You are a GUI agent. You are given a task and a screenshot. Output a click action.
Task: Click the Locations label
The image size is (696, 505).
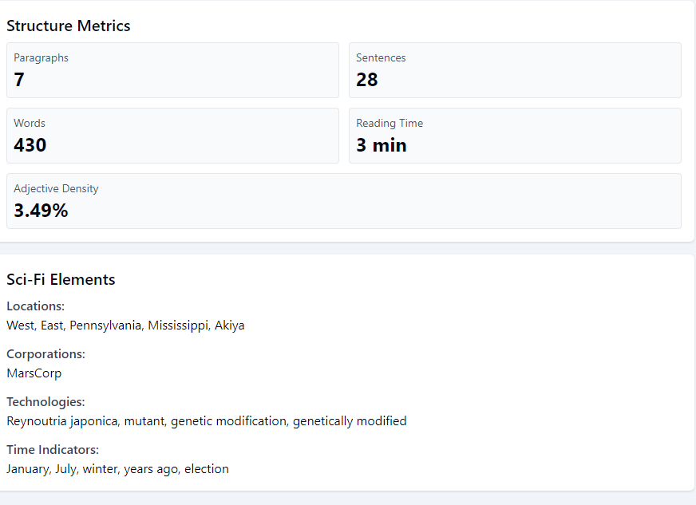point(35,306)
